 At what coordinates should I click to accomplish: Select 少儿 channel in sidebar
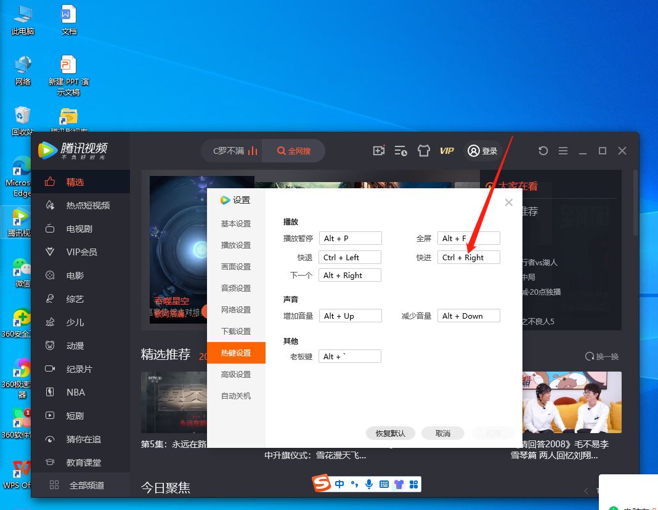click(x=80, y=322)
